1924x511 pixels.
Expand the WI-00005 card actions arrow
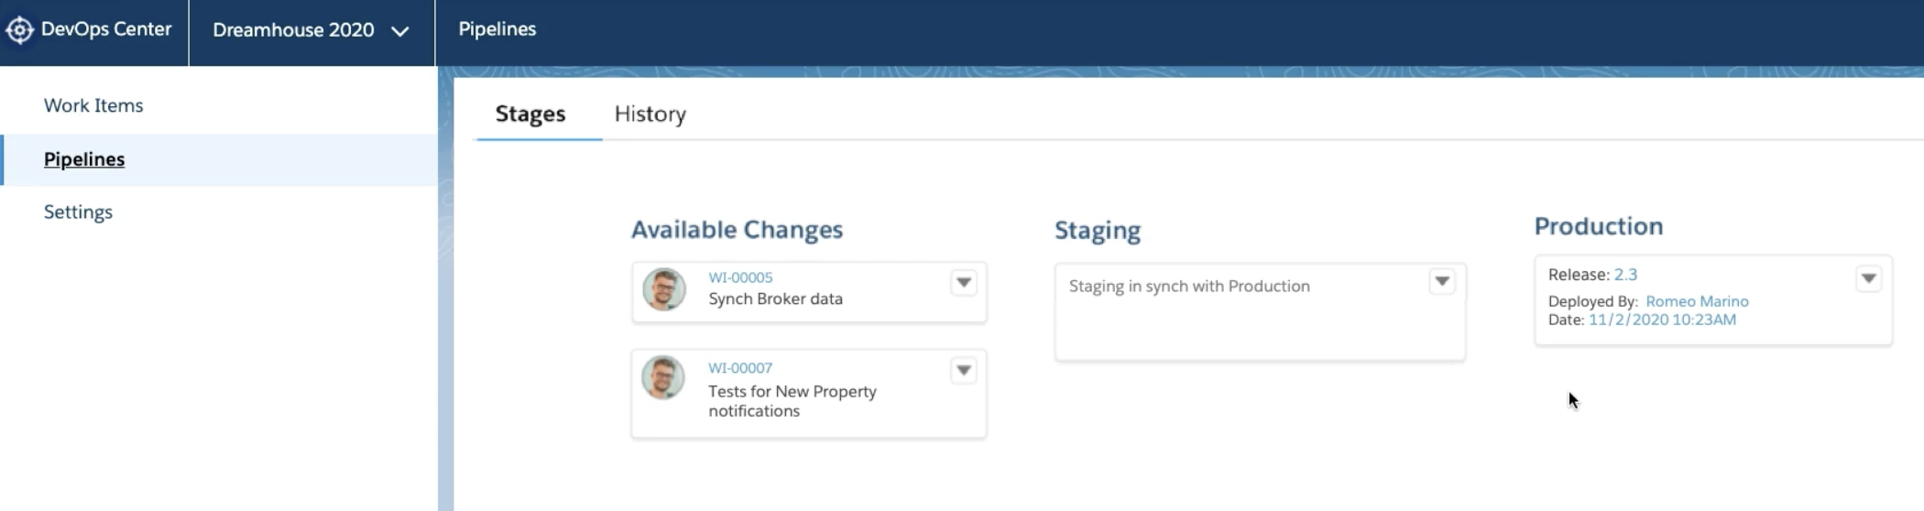coord(964,283)
